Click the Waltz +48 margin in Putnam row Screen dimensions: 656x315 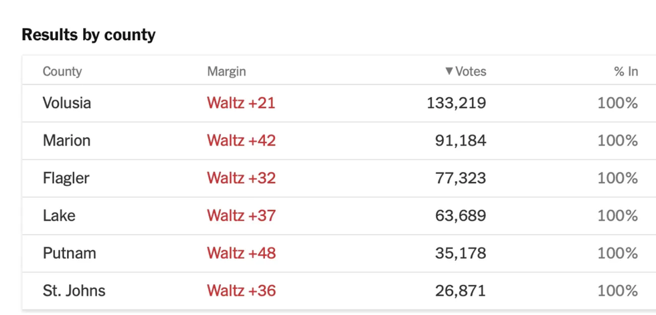[x=241, y=253]
